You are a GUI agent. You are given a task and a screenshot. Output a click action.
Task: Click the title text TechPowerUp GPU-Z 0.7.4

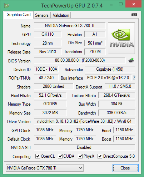click(x=72, y=5)
